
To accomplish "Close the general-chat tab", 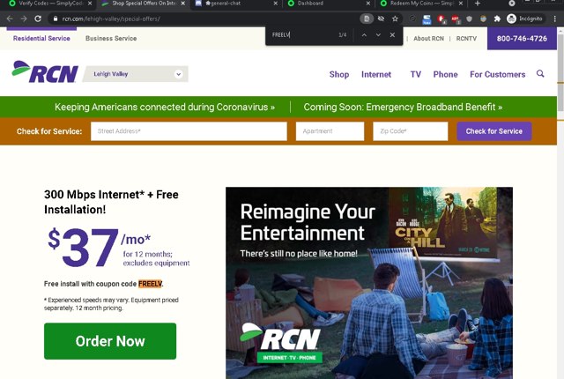I will click(276, 4).
